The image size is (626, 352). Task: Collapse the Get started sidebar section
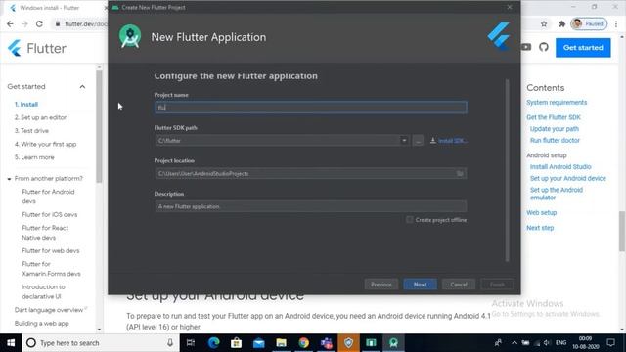pos(82,87)
